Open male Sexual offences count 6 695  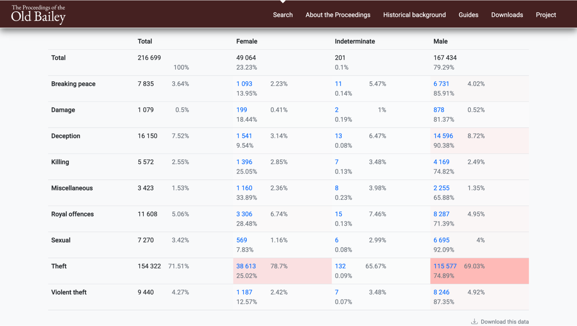tap(441, 240)
